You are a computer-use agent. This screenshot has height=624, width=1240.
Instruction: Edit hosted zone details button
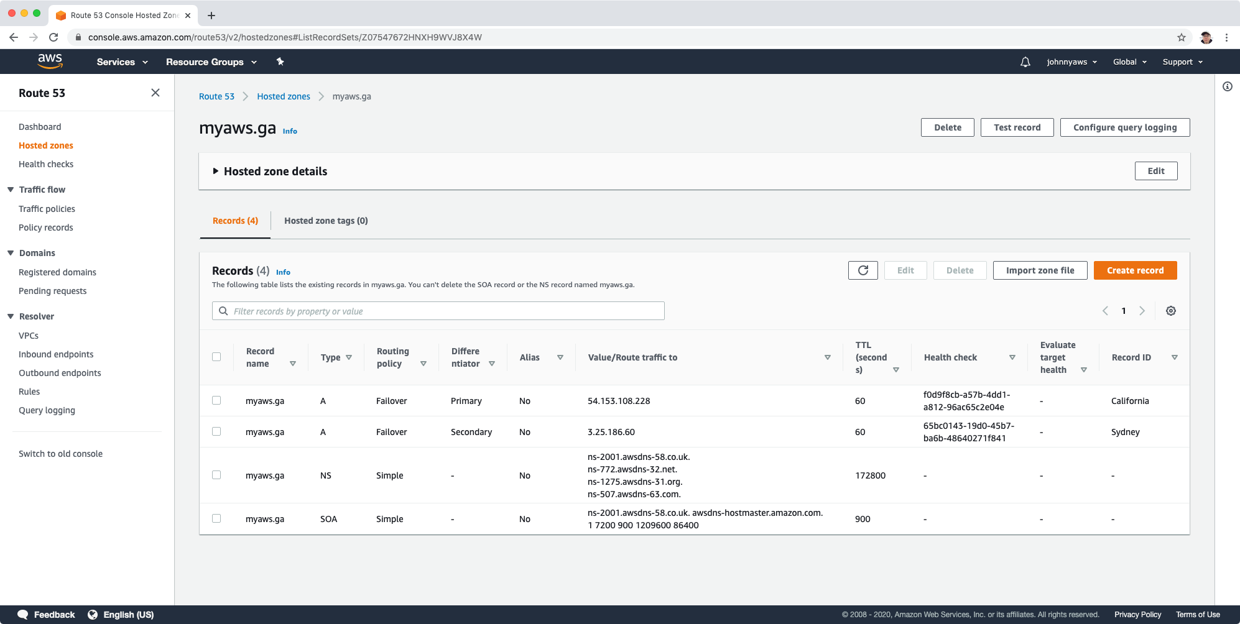click(1156, 171)
